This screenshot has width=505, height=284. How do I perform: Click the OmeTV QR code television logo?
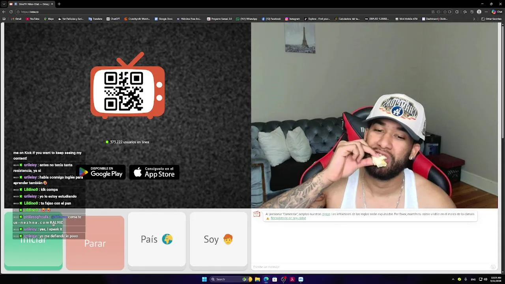[127, 86]
